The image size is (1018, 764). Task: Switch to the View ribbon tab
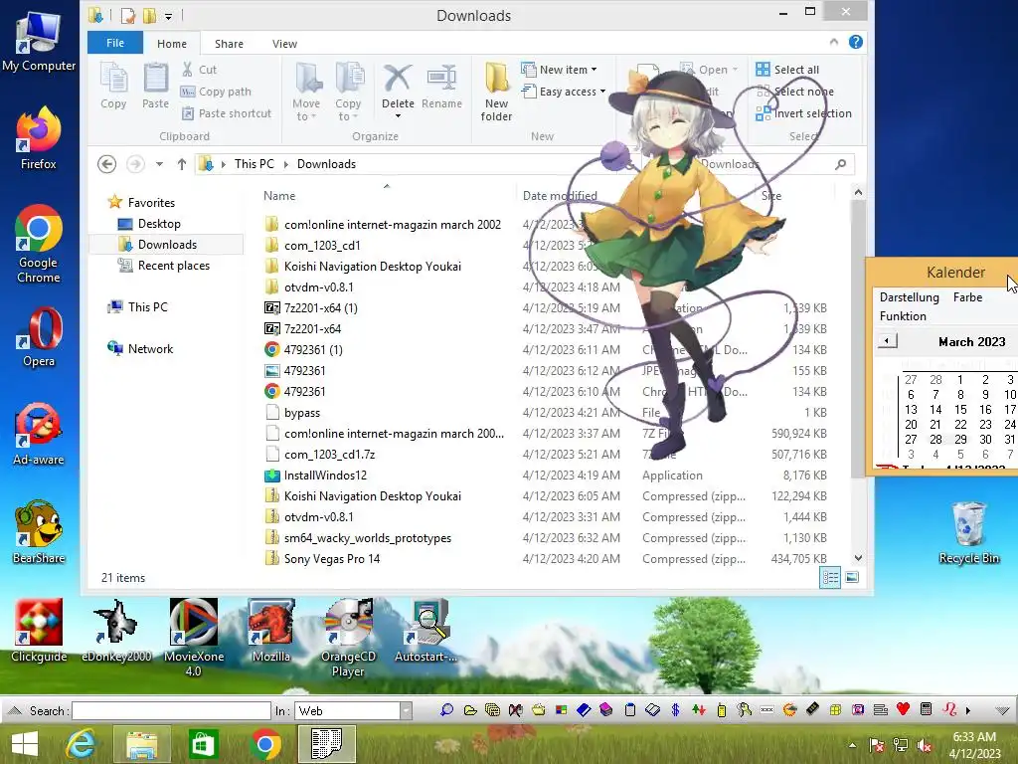point(284,44)
